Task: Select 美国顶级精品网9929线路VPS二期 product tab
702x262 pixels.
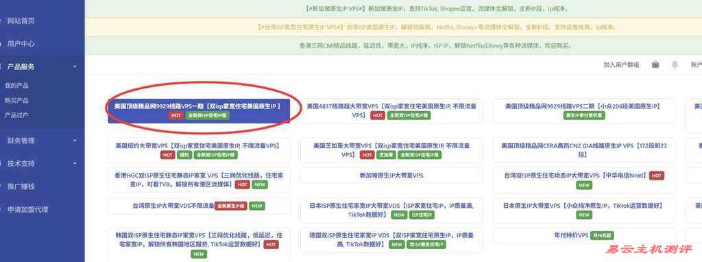Action: coord(584,110)
